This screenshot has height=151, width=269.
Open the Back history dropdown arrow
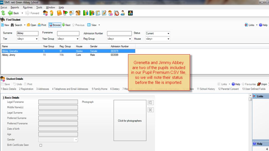click(22, 13)
